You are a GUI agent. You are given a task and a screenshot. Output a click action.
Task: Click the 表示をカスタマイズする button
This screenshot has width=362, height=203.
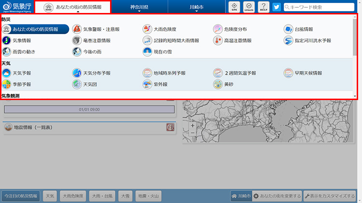pos(330,196)
